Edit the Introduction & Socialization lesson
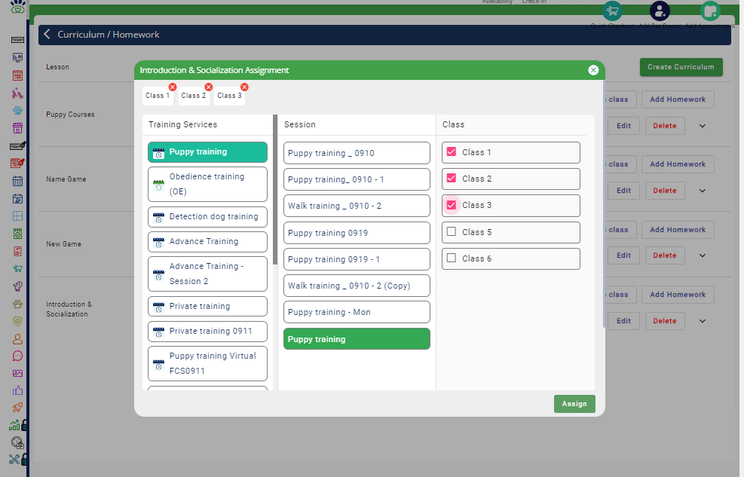 [x=623, y=321]
